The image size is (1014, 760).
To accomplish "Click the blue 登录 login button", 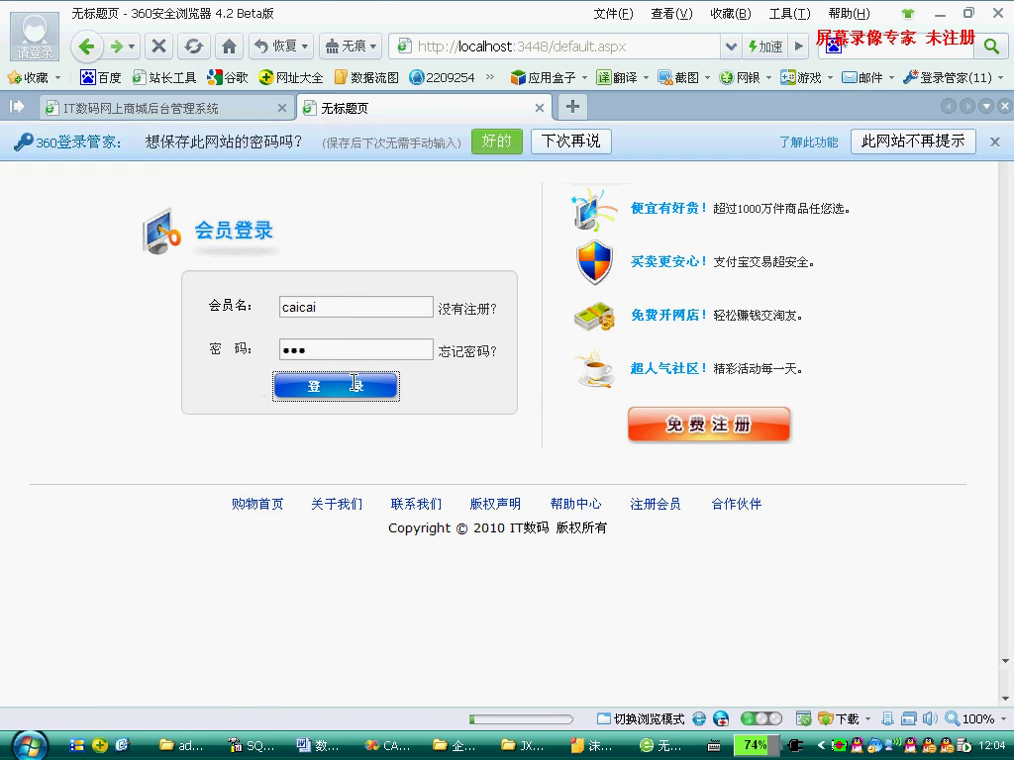I will (x=336, y=386).
